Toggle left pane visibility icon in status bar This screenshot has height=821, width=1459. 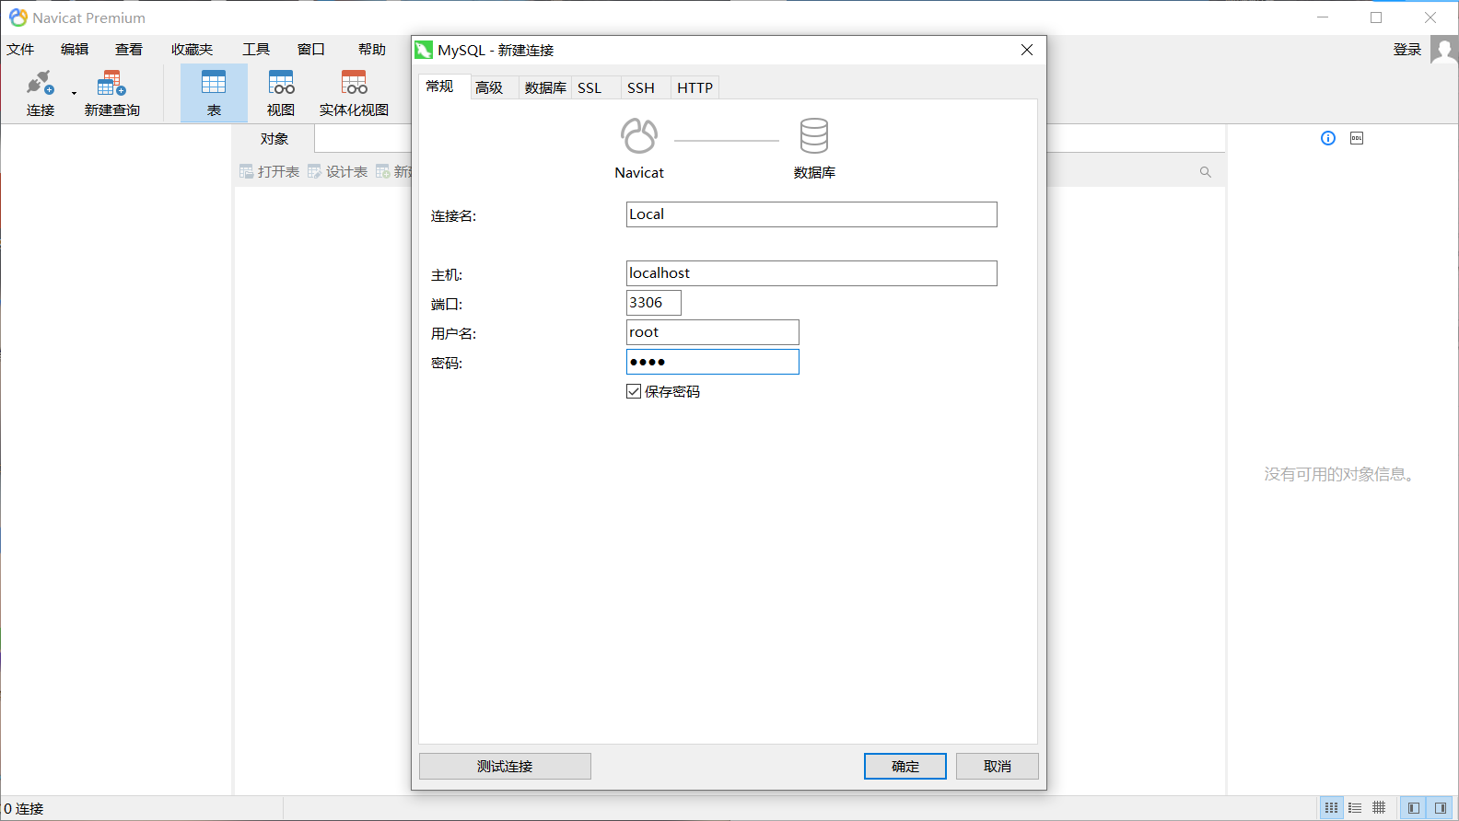pos(1414,808)
